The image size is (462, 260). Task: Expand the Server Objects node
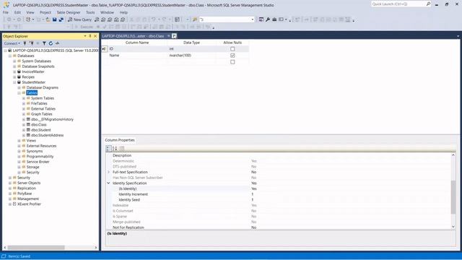[10, 183]
